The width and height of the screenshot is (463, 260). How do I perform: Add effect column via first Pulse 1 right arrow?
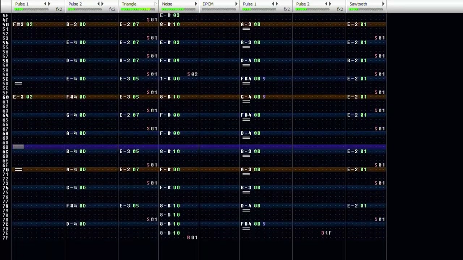pos(49,4)
